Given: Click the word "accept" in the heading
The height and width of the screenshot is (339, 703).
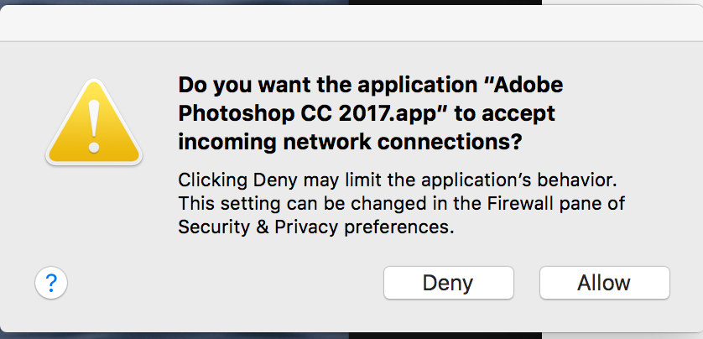Looking at the screenshot, I should pyautogui.click(x=521, y=113).
